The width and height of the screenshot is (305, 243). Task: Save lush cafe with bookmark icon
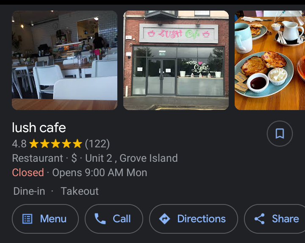280,133
